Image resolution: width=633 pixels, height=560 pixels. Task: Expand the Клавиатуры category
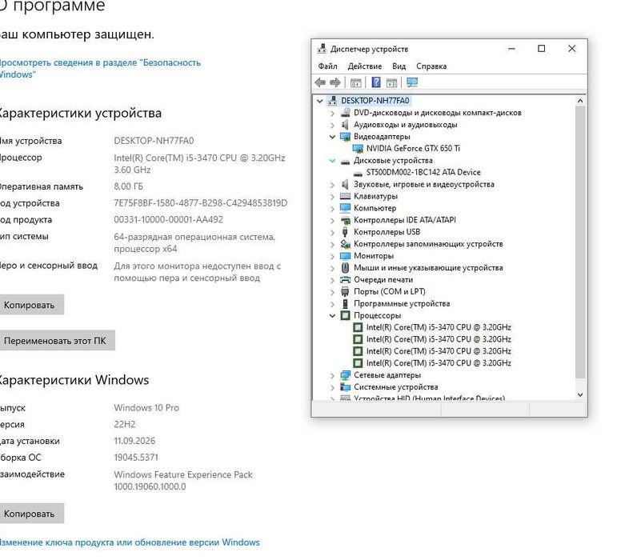point(332,197)
